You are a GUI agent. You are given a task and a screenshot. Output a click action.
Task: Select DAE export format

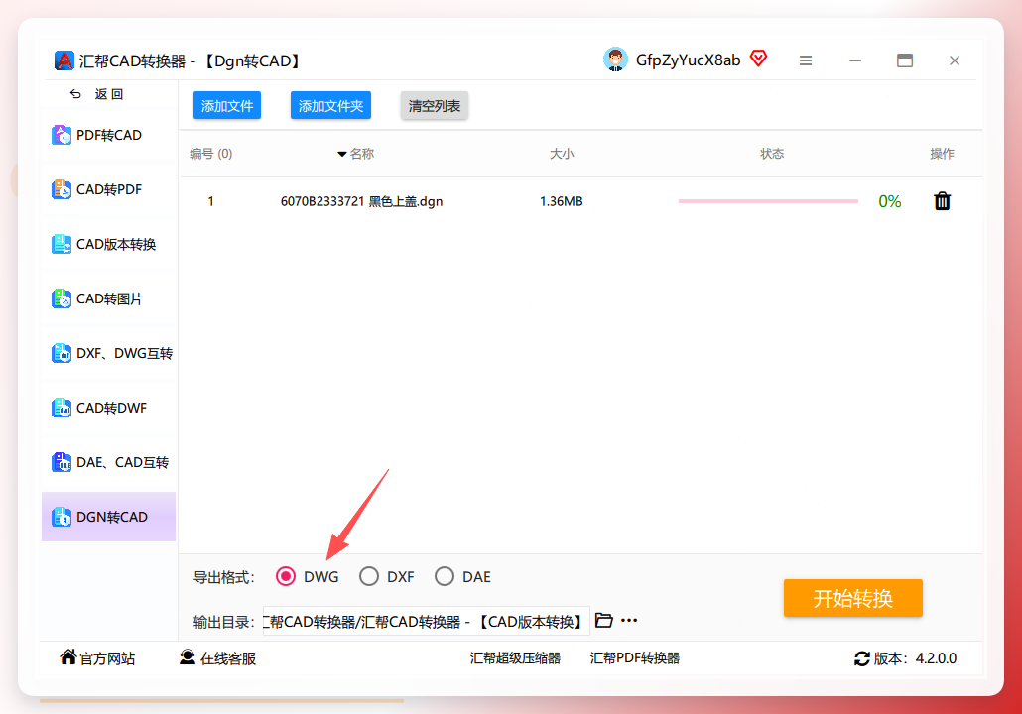[x=445, y=576]
